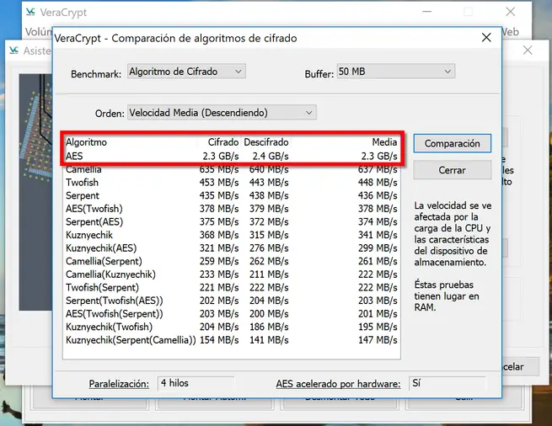Click the Asistente window VeraCrypt icon

pyautogui.click(x=13, y=51)
